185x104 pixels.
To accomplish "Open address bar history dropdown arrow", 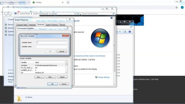I will tap(75, 14).
